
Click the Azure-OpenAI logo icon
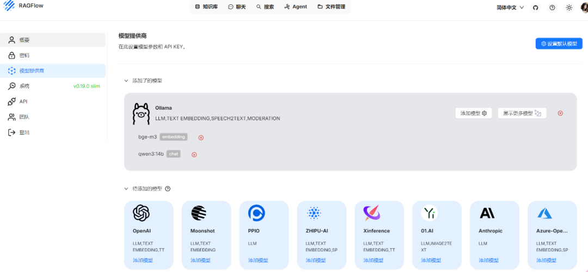544,213
